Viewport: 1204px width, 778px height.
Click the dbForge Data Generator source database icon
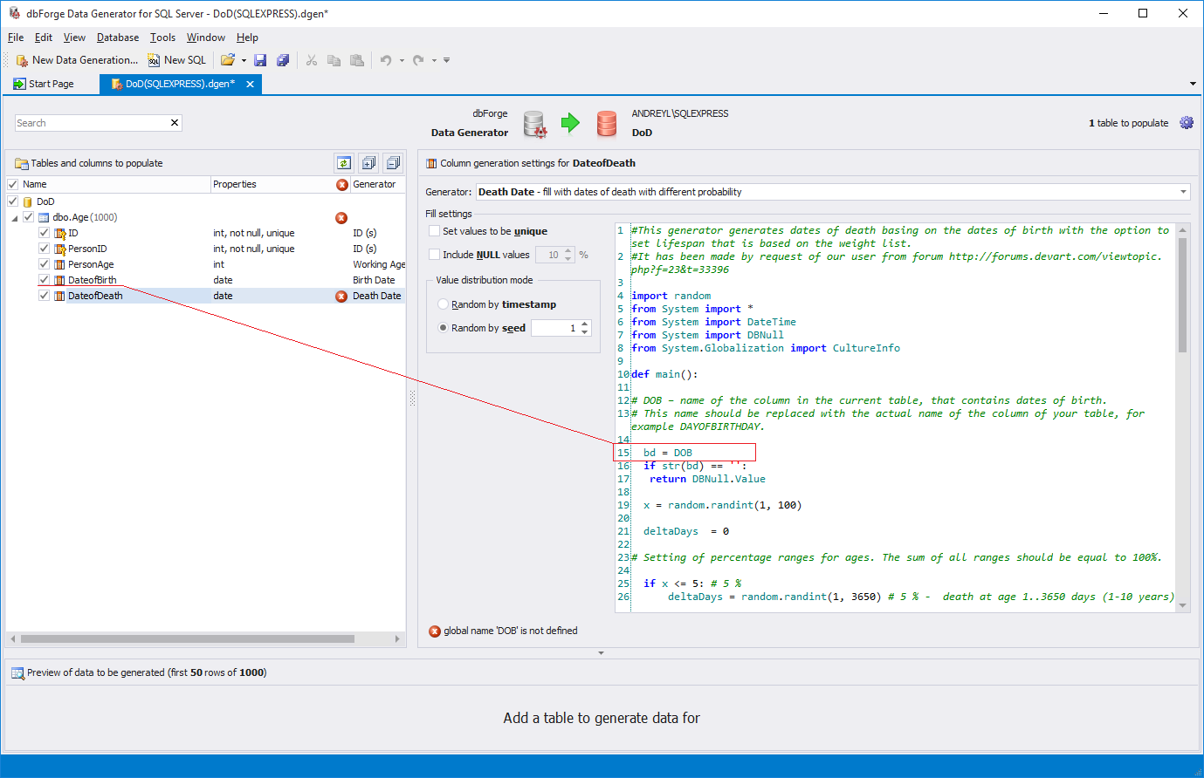click(534, 124)
